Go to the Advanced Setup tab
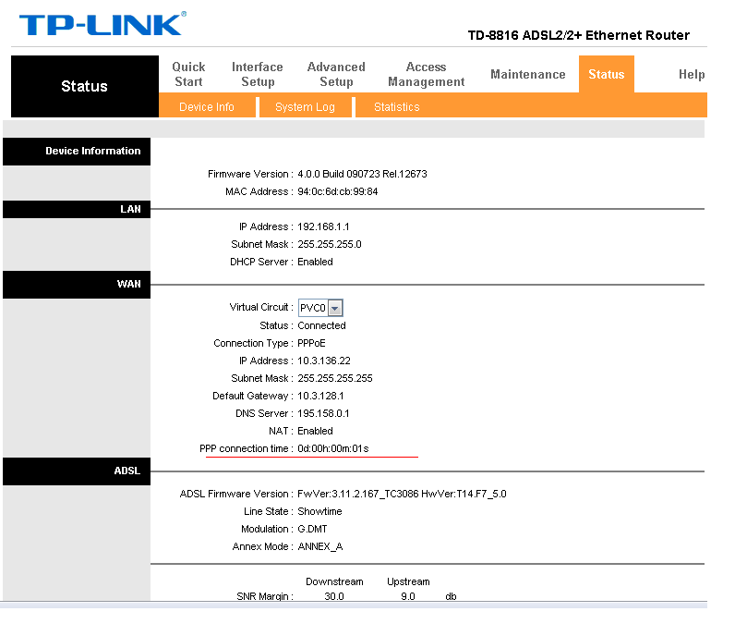This screenshot has height=636, width=735. 336,74
